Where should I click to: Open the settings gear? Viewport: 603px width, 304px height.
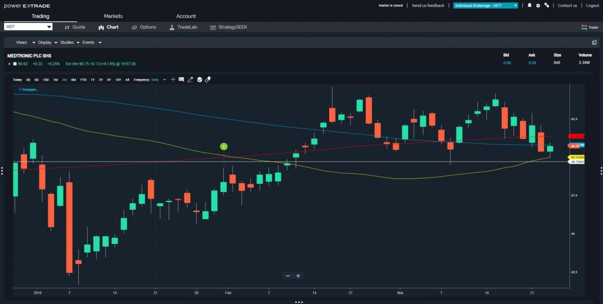(538, 5)
